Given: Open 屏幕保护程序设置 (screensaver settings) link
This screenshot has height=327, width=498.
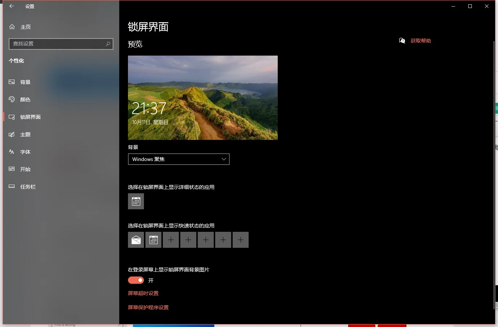Looking at the screenshot, I should (x=148, y=307).
